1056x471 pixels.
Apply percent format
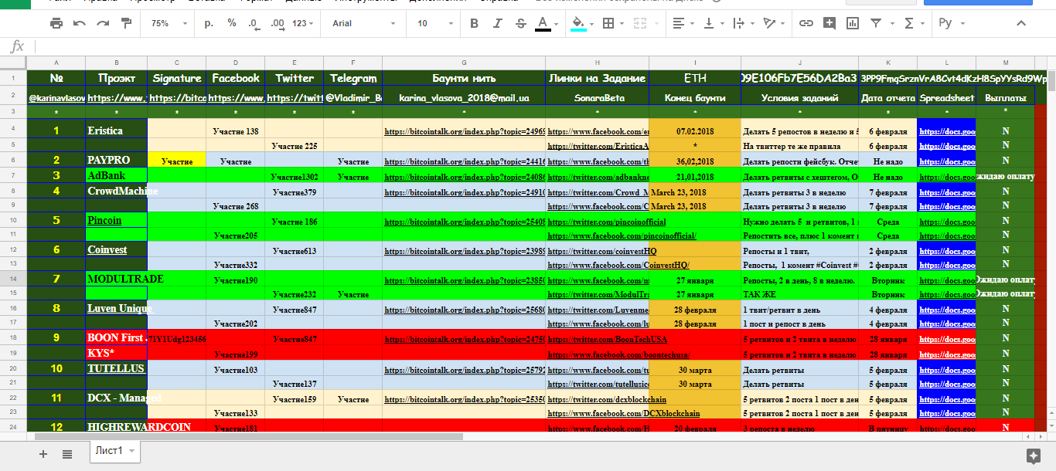(232, 23)
